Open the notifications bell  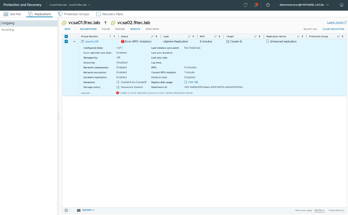[x=256, y=5]
